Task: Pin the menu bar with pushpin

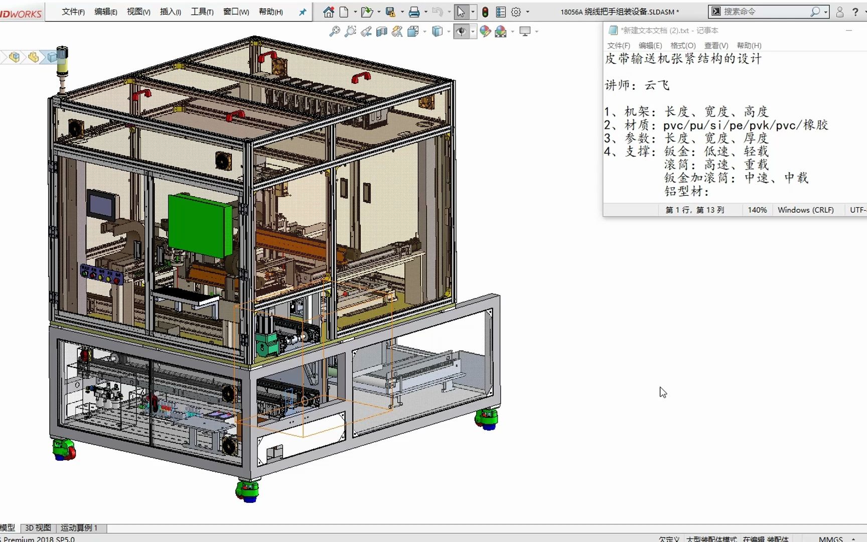Action: pos(303,12)
